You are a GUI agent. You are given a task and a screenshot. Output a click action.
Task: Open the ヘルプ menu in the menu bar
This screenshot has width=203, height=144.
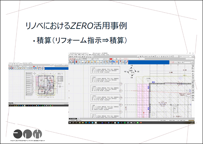[107, 55]
